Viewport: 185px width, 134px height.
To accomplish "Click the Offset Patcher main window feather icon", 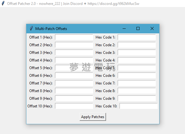I will [3, 3].
